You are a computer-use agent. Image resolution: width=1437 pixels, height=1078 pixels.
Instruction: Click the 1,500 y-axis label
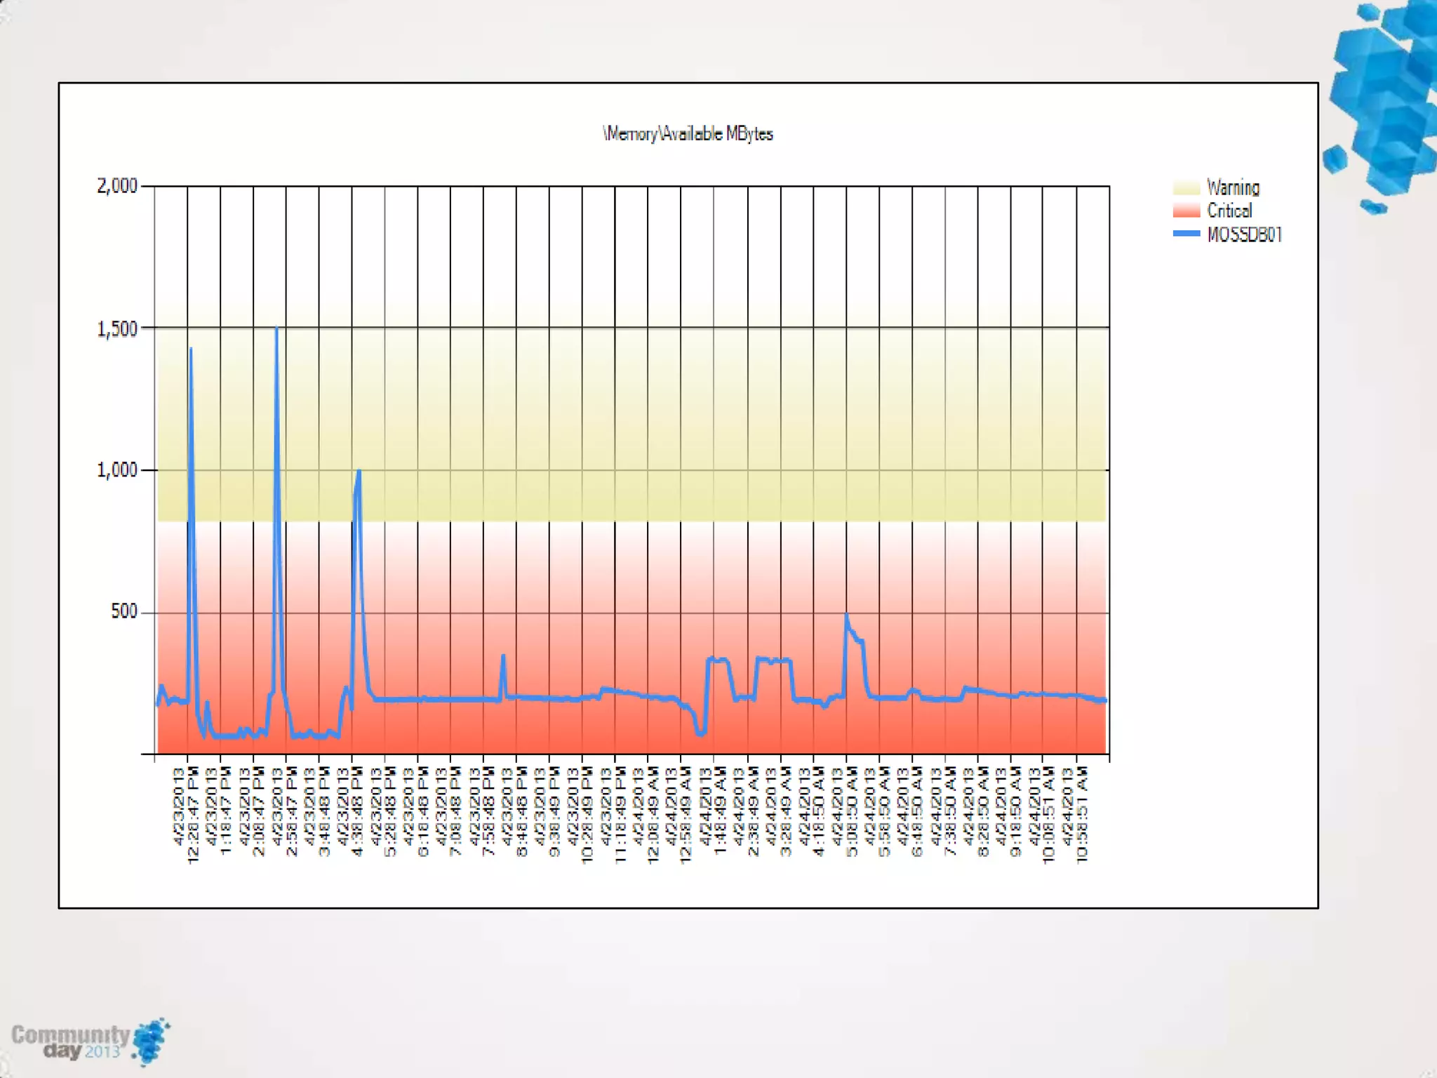(x=117, y=328)
